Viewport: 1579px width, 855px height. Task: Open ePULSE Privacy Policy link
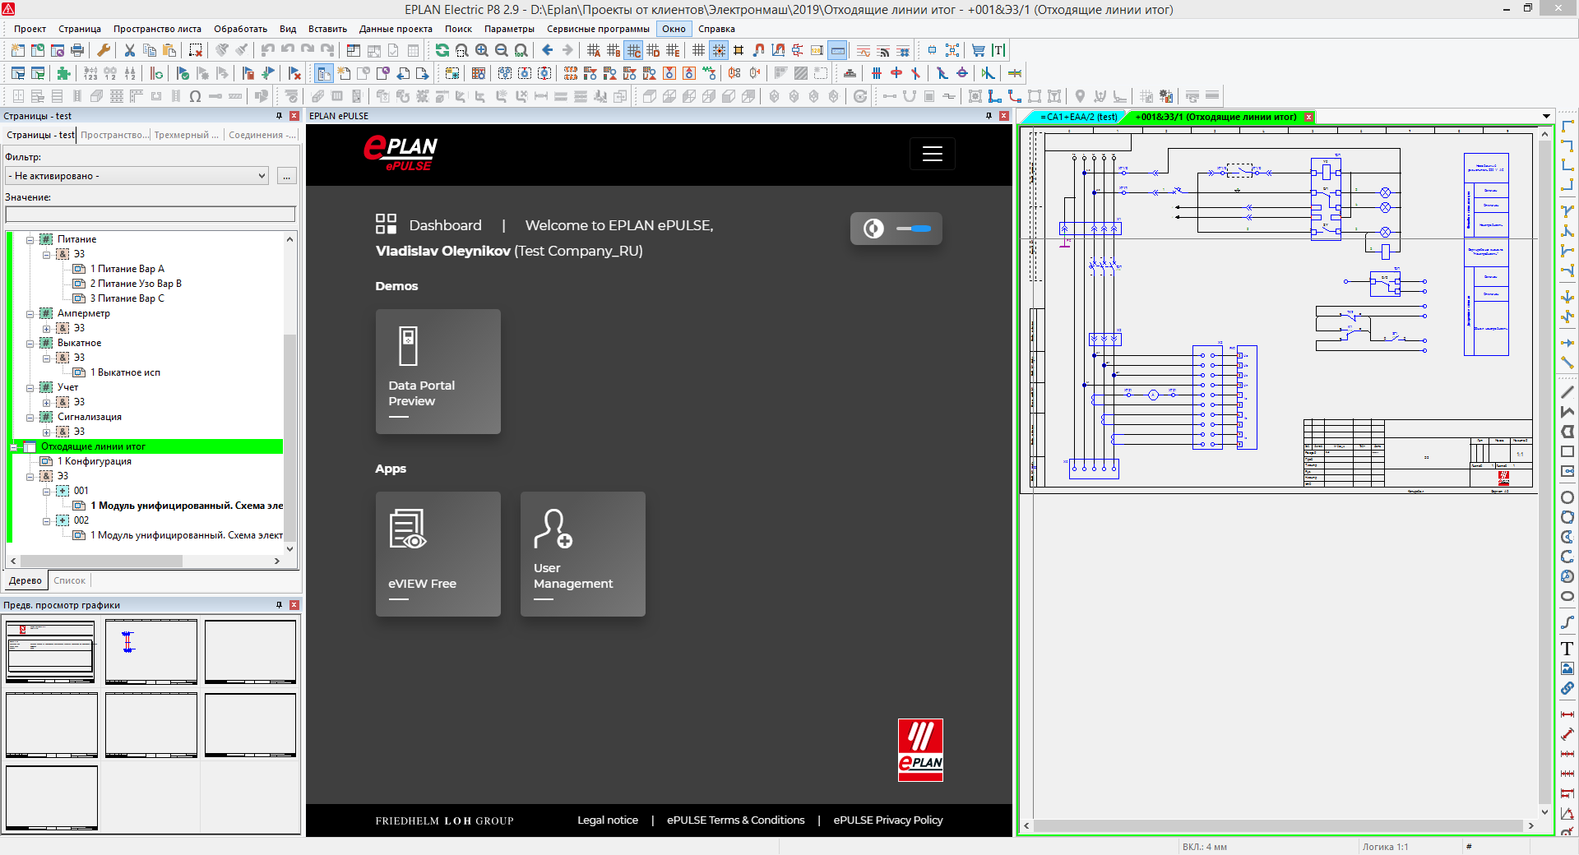point(888,820)
